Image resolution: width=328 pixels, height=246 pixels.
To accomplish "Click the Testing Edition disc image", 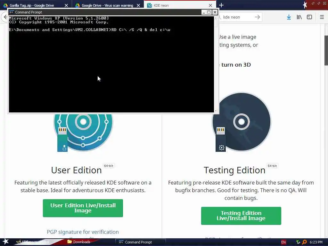I will 242,122.
